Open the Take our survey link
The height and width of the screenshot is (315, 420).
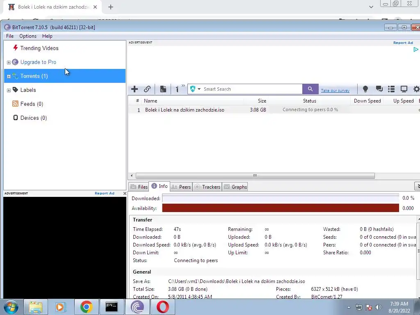coord(335,91)
